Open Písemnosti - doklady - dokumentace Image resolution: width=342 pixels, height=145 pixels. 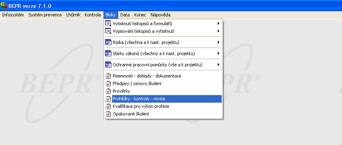click(163, 76)
